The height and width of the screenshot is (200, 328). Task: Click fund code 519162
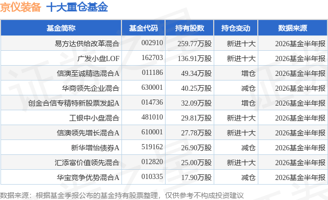pyautogui.click(x=152, y=147)
